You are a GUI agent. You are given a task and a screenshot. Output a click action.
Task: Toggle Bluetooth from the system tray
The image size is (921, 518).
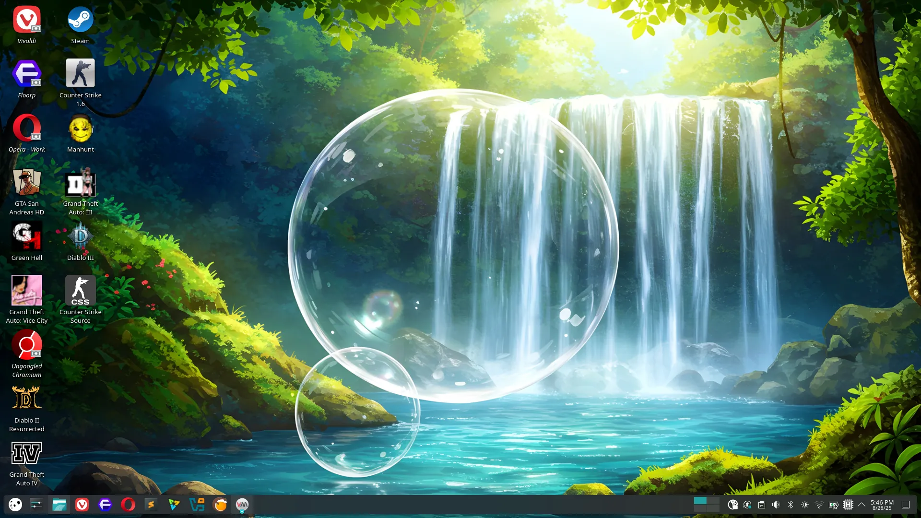[790, 505]
